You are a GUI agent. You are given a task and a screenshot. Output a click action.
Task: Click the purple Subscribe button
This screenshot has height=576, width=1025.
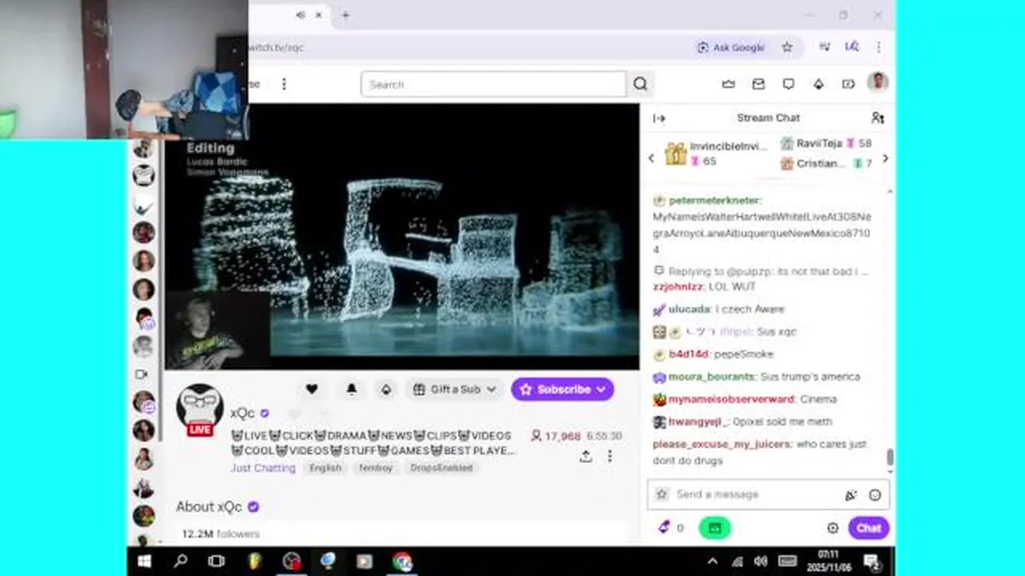(562, 389)
